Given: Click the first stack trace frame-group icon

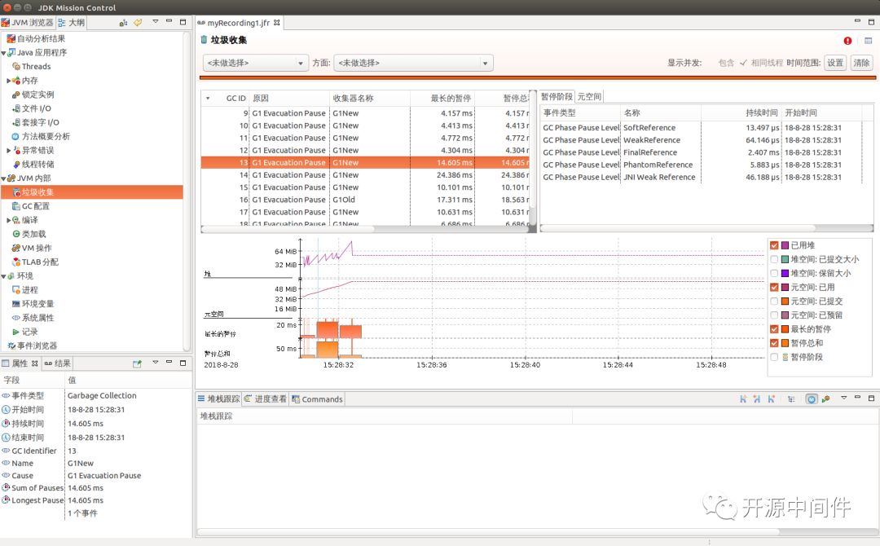Looking at the screenshot, I should tap(743, 399).
